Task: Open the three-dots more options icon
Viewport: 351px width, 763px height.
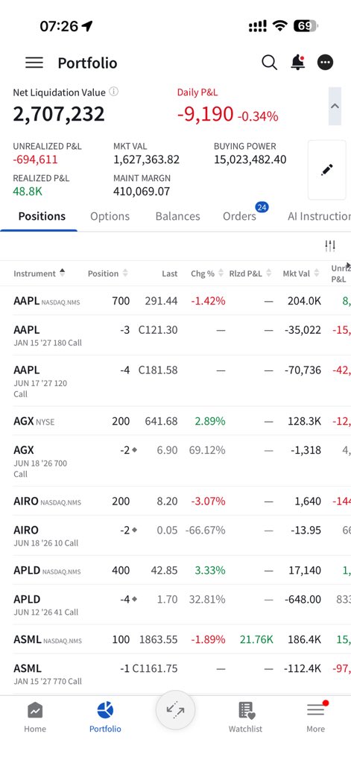Action: click(x=325, y=63)
